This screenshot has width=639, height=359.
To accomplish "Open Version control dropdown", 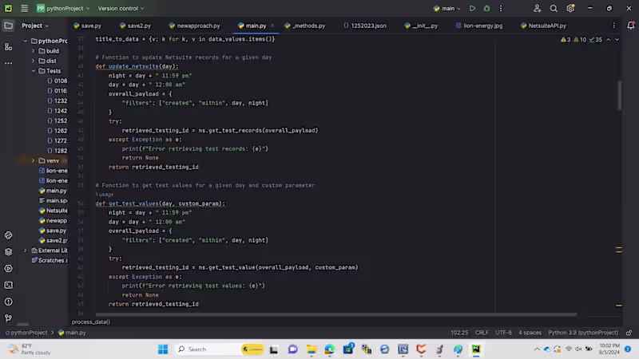I will click(x=121, y=8).
